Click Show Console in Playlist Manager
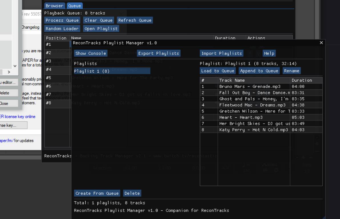Image resolution: width=340 pixels, height=219 pixels. [x=90, y=53]
